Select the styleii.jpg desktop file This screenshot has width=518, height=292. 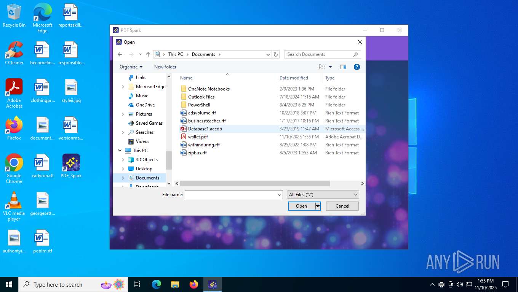(71, 91)
